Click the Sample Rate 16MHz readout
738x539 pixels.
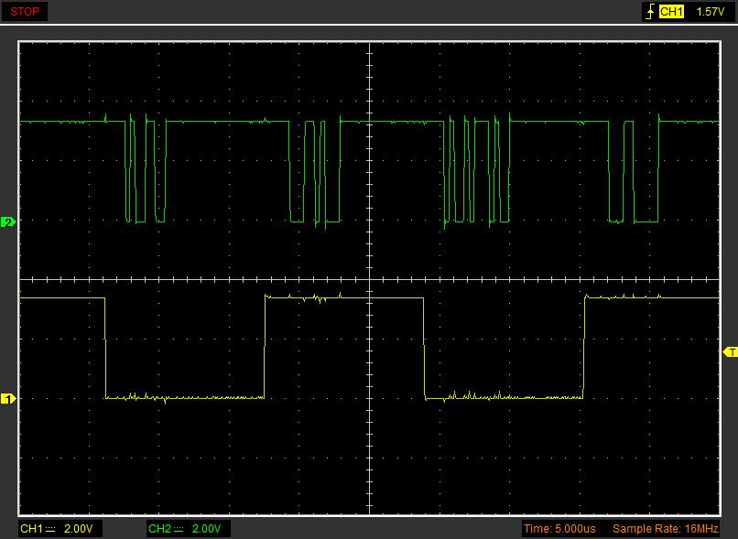[x=666, y=529]
